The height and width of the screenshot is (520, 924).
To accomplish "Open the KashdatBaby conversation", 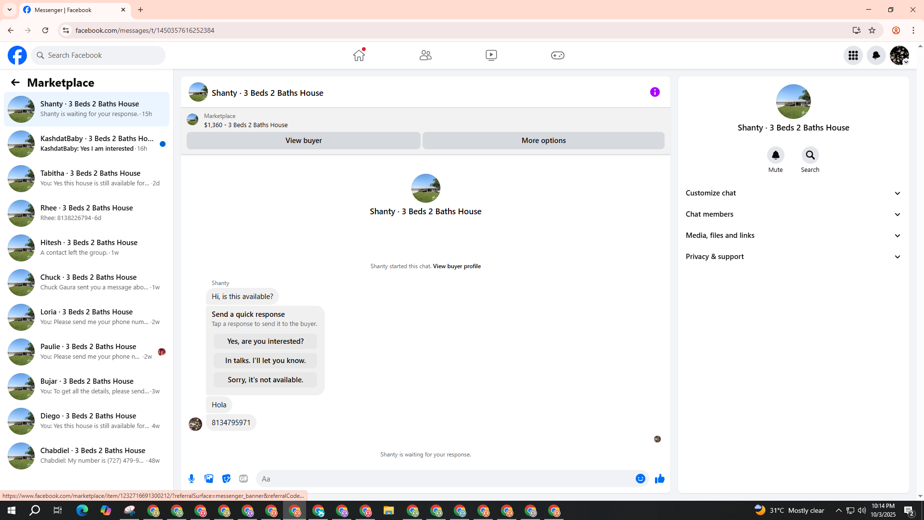I will 87,144.
